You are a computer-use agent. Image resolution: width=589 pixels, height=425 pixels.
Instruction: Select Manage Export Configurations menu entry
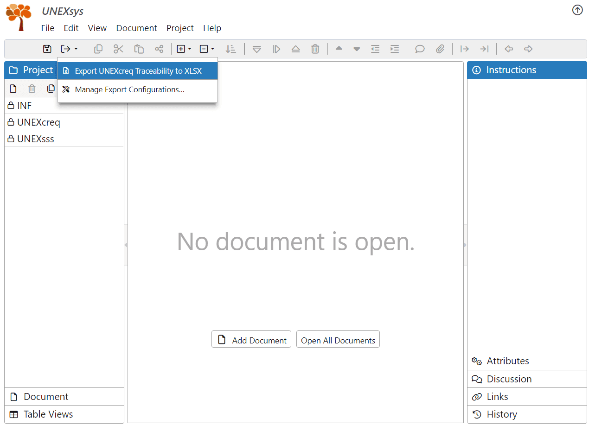137,89
